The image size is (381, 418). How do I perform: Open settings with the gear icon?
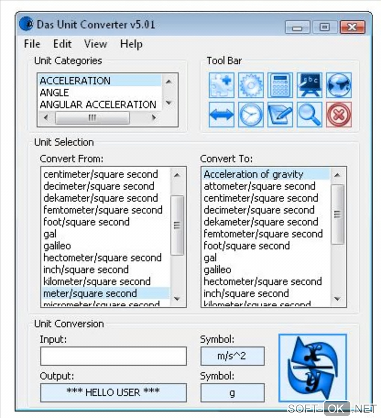[251, 85]
